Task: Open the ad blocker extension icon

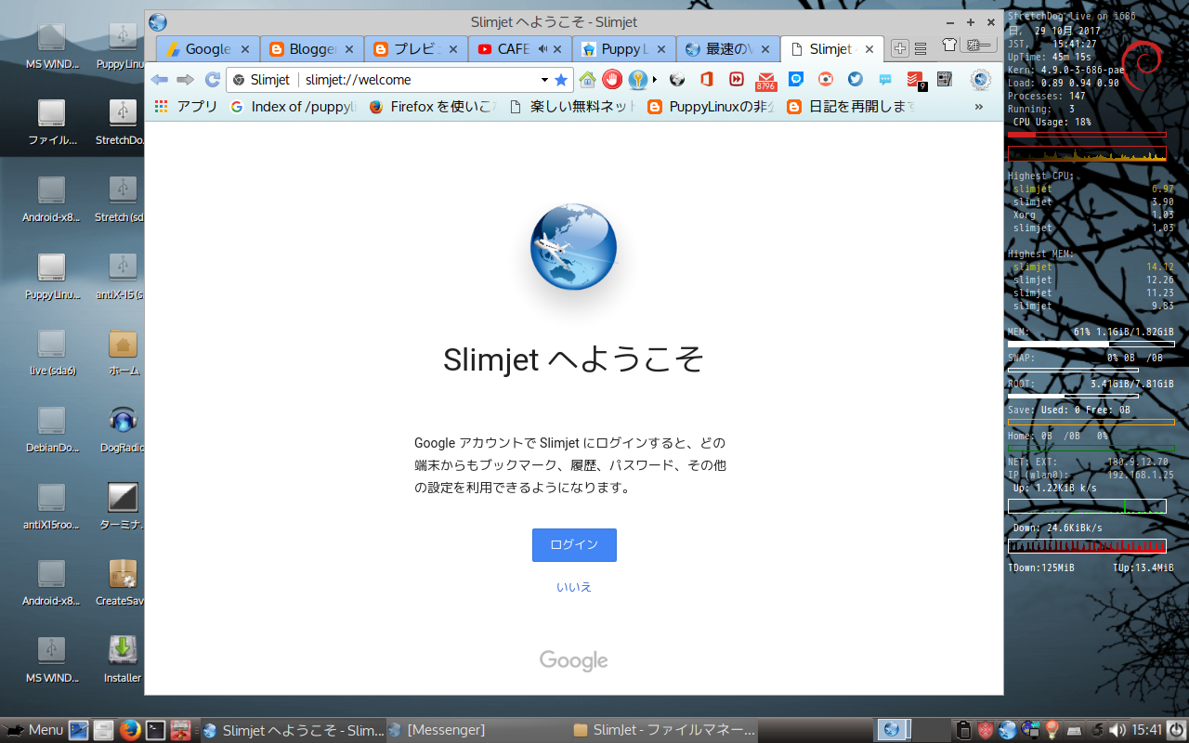Action: coord(611,80)
